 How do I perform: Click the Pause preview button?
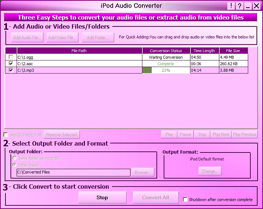tap(185, 134)
